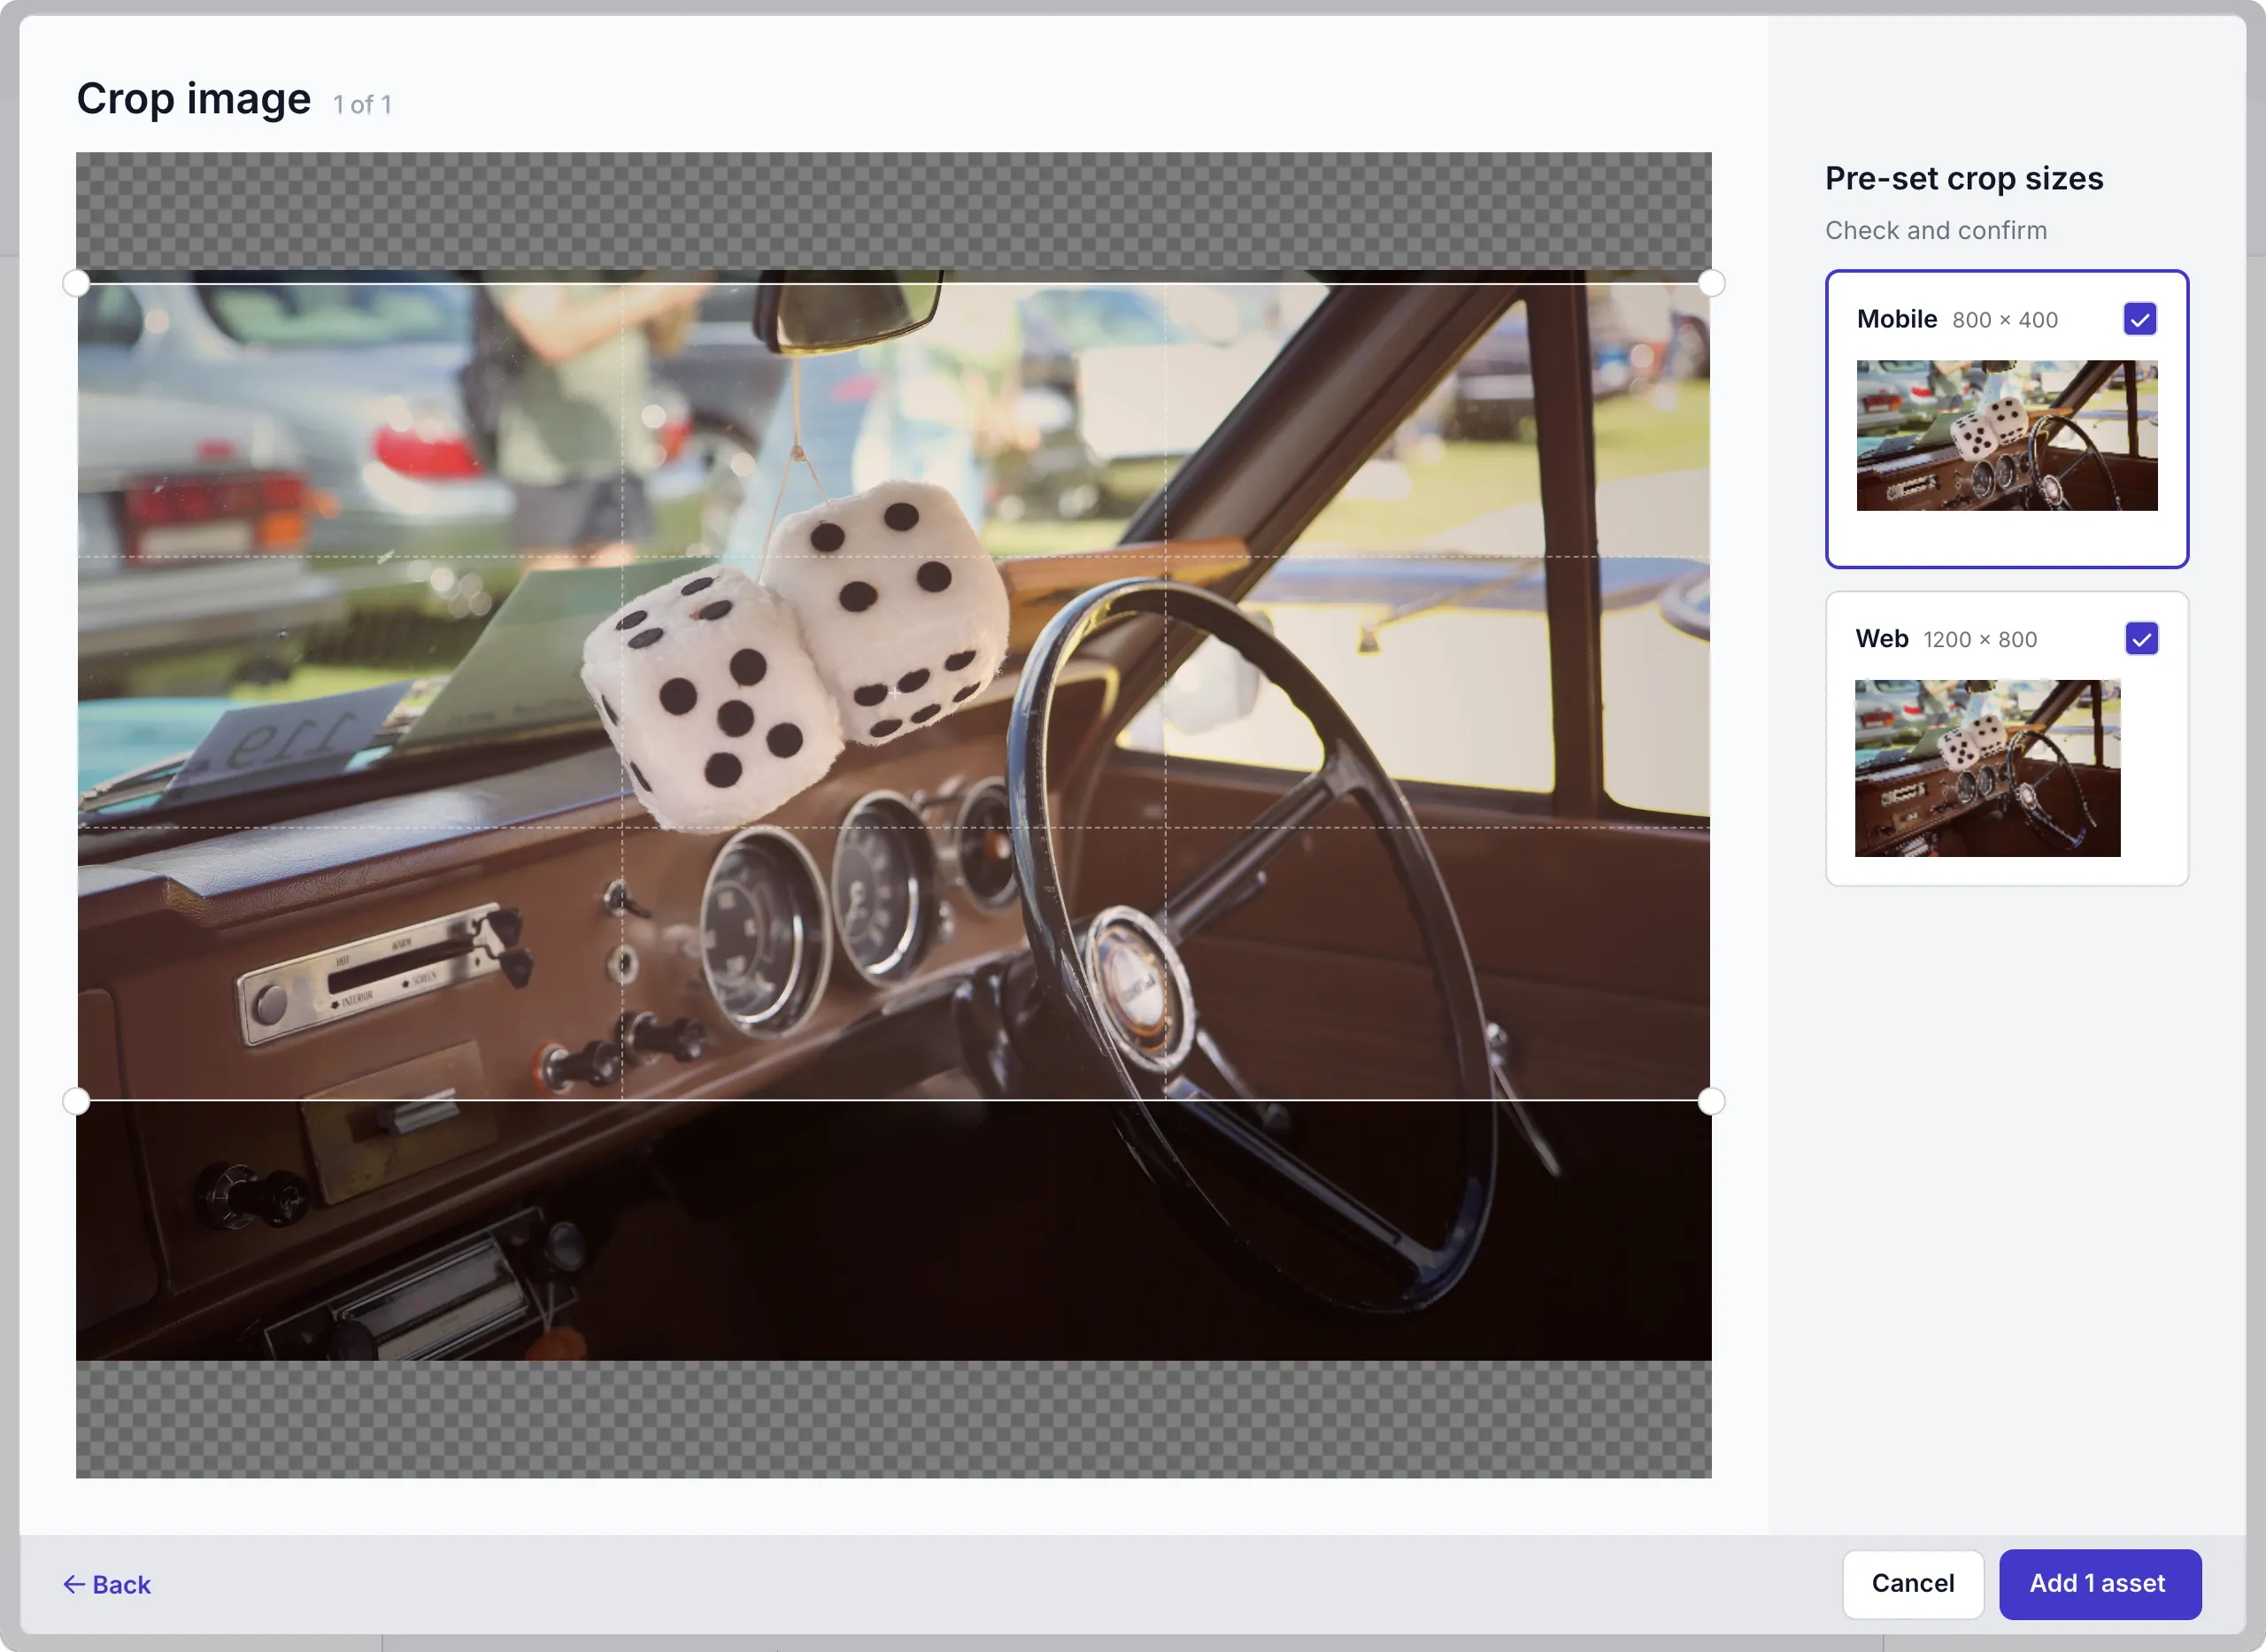The height and width of the screenshot is (1652, 2266).
Task: Click the top-right crop handle
Action: (1710, 283)
